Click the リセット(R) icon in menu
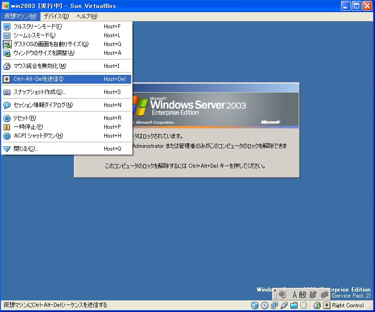The height and width of the screenshot is (312, 375). 7,119
